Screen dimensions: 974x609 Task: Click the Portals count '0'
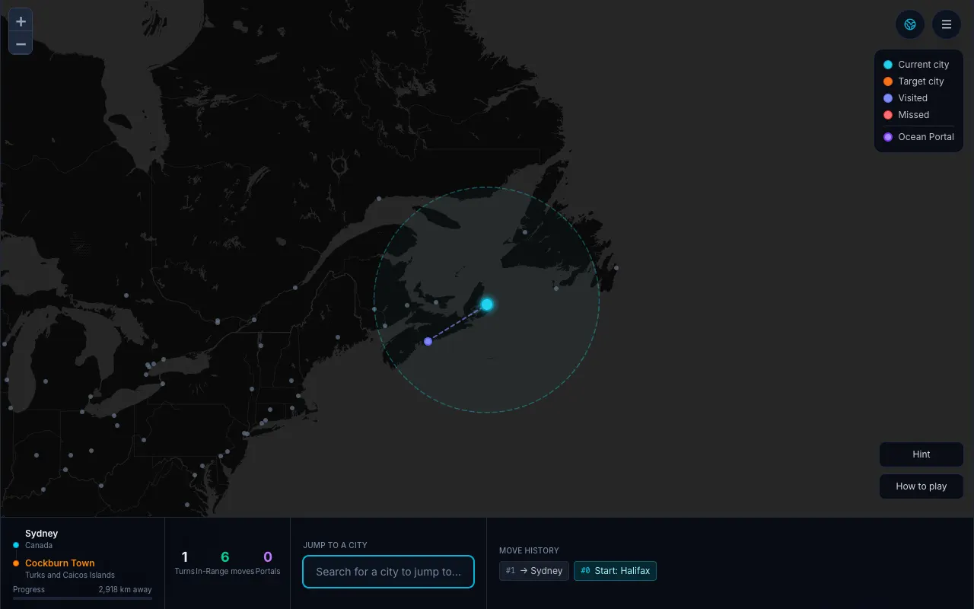(x=268, y=557)
